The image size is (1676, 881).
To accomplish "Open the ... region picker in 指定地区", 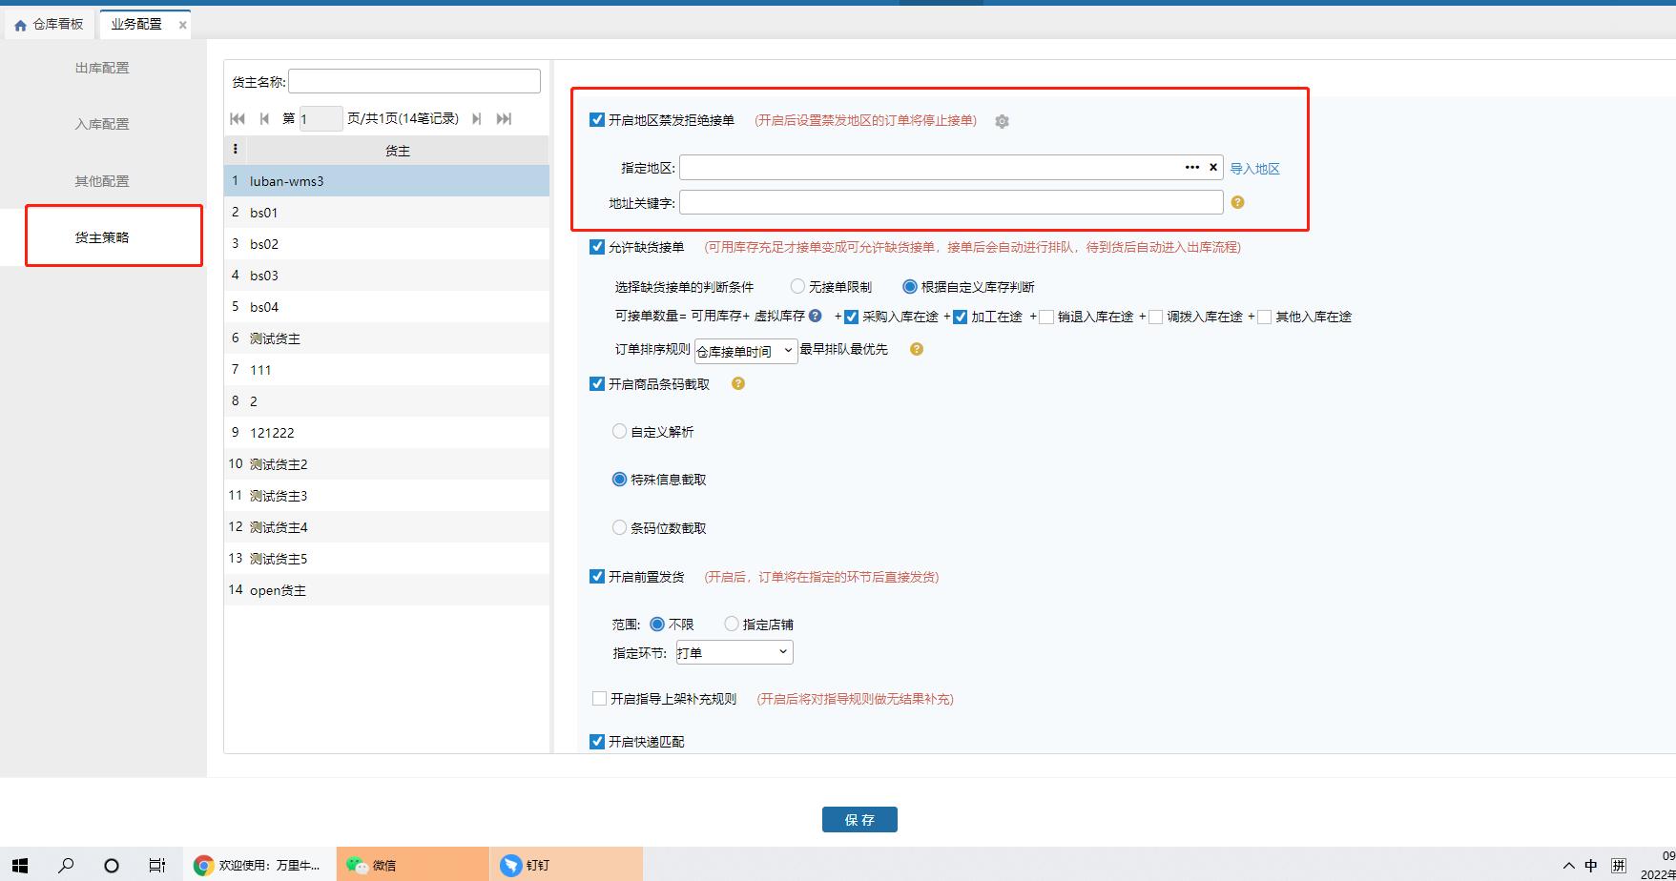I will [1191, 167].
